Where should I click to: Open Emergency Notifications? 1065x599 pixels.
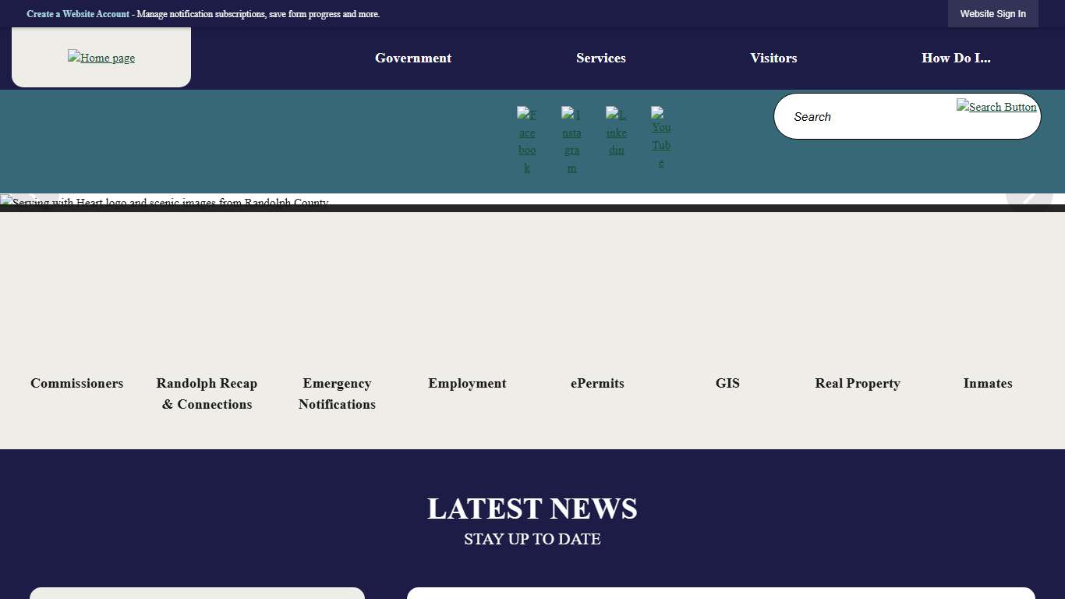click(337, 393)
